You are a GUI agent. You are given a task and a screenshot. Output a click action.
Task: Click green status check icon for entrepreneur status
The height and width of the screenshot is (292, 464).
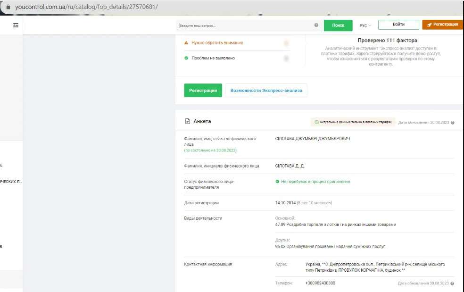pyautogui.click(x=277, y=182)
